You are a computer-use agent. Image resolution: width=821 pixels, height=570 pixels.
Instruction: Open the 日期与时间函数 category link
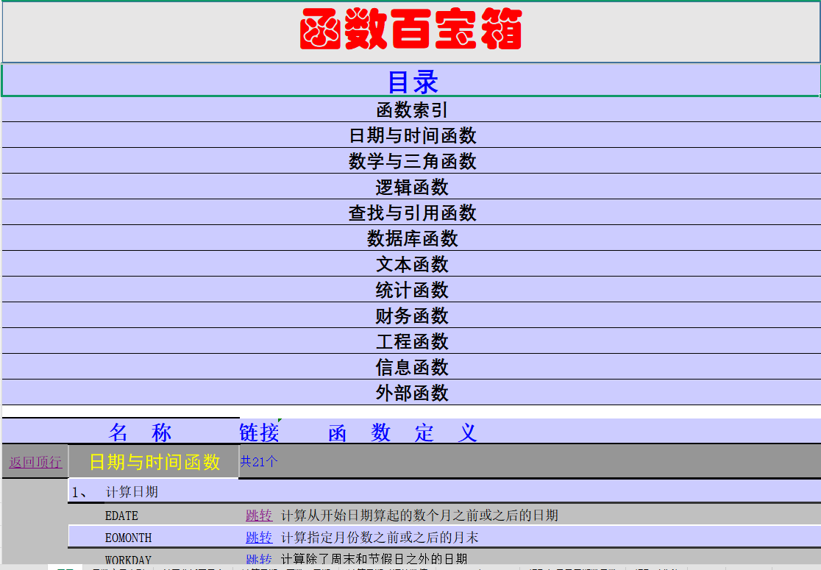click(x=410, y=135)
